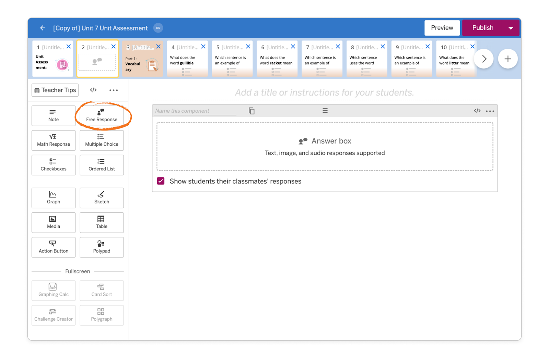Click the circled Free Response component
549x358 pixels.
pyautogui.click(x=101, y=116)
